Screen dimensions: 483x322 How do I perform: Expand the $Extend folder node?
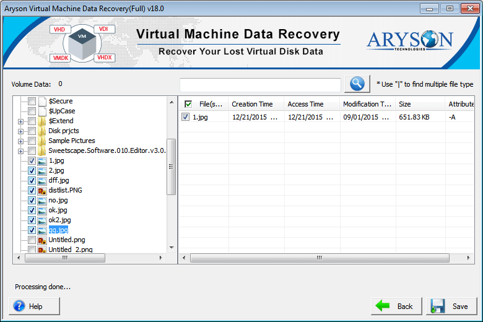20,122
